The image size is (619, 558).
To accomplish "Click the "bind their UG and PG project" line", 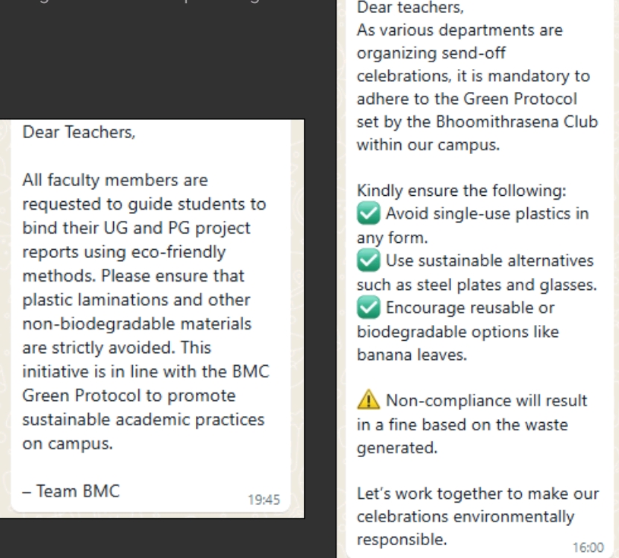I will coord(137,228).
